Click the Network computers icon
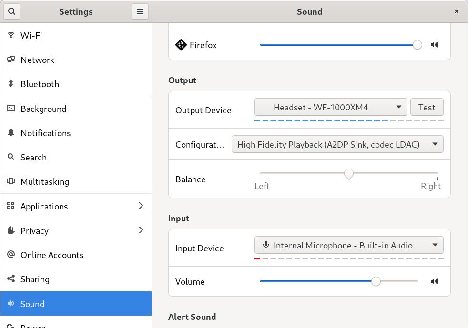The image size is (468, 328). 11,60
